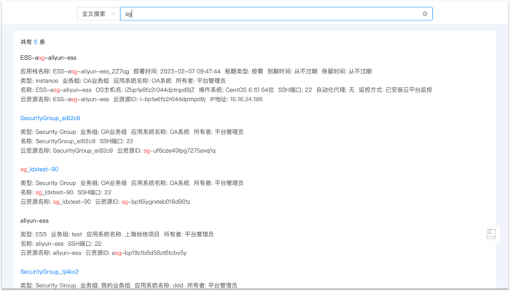510x291 pixels.
Task: Click cloud resource ID i-bp1e6fz2r044dptnpd9j
Action: pyautogui.click(x=173, y=99)
